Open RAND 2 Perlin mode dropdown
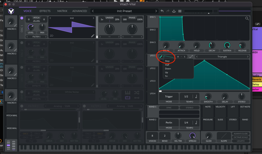This screenshot has height=154, width=262. click(169, 123)
